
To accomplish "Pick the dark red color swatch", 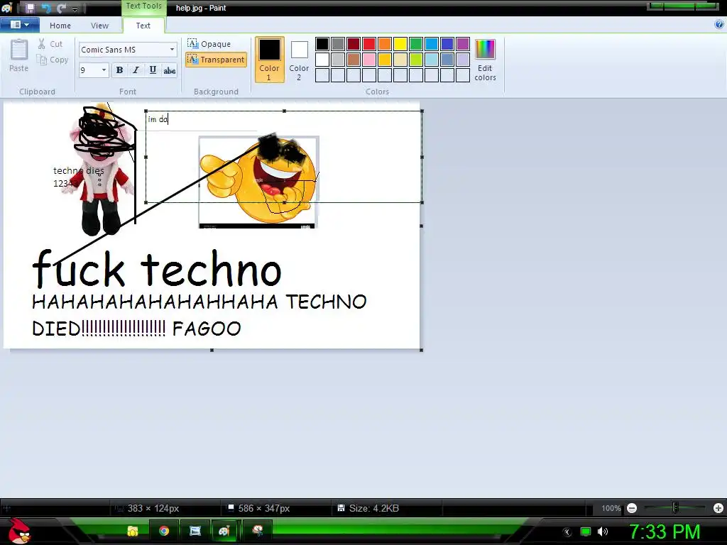I will (354, 44).
